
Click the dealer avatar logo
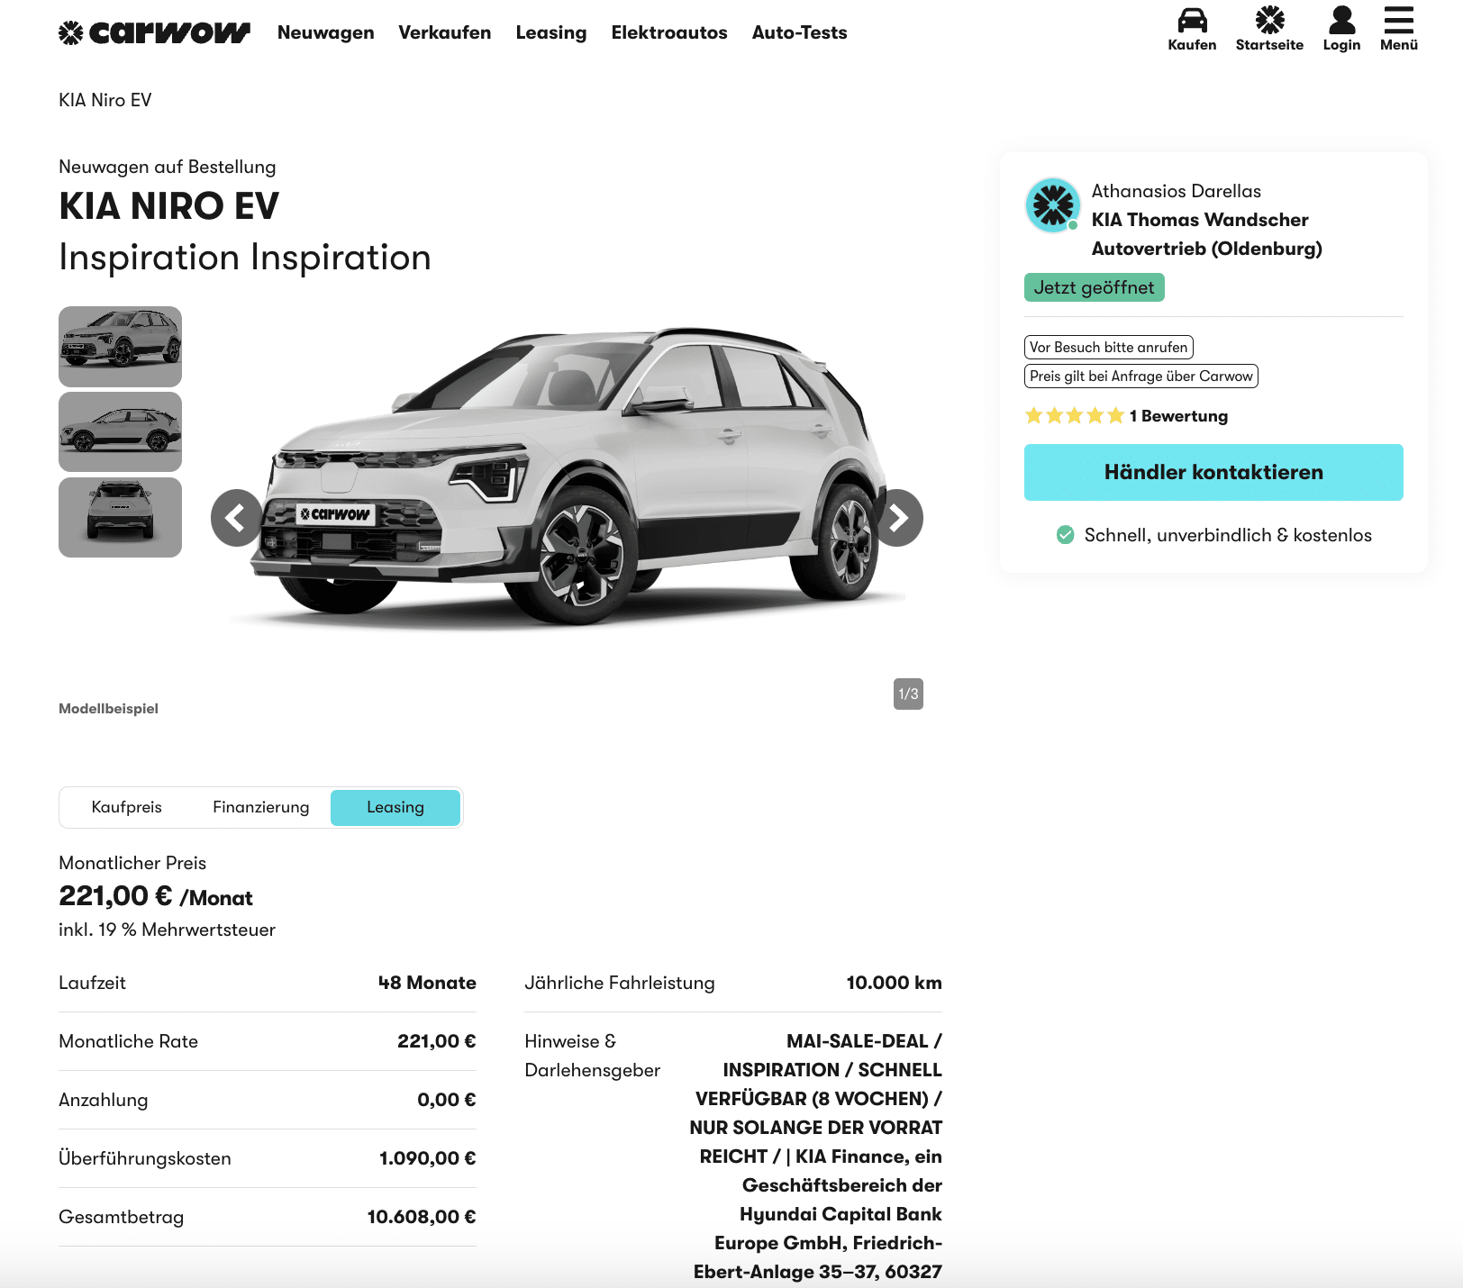1052,205
